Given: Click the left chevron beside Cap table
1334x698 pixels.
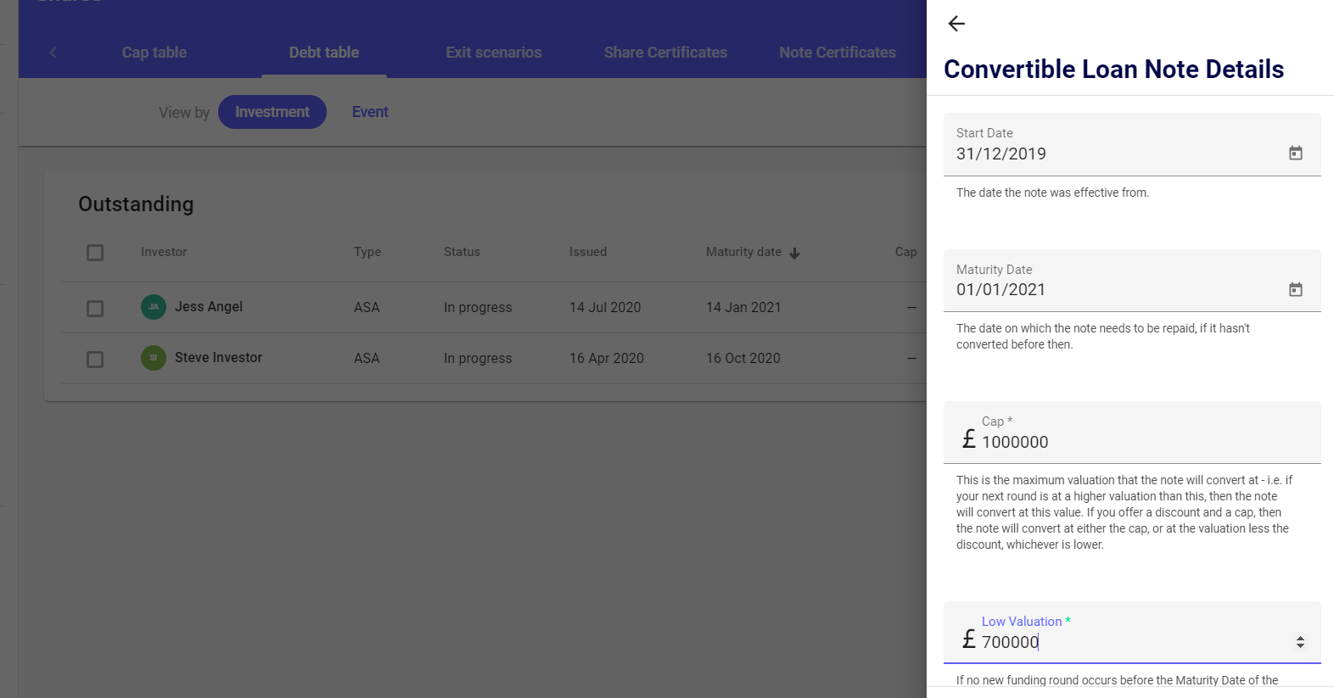Looking at the screenshot, I should [x=53, y=53].
